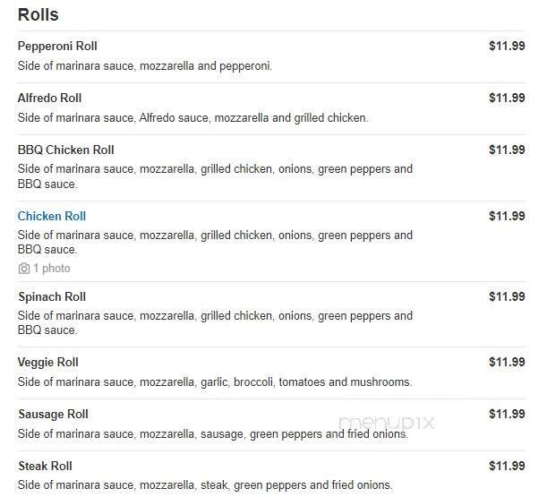Select the Veggie Roll description with broccoli

(215, 381)
